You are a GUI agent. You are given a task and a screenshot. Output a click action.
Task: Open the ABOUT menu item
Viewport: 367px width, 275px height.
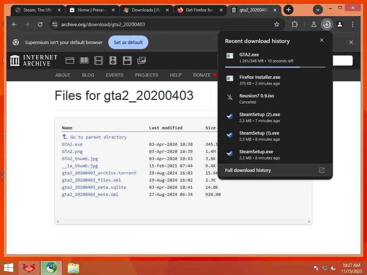(x=63, y=75)
